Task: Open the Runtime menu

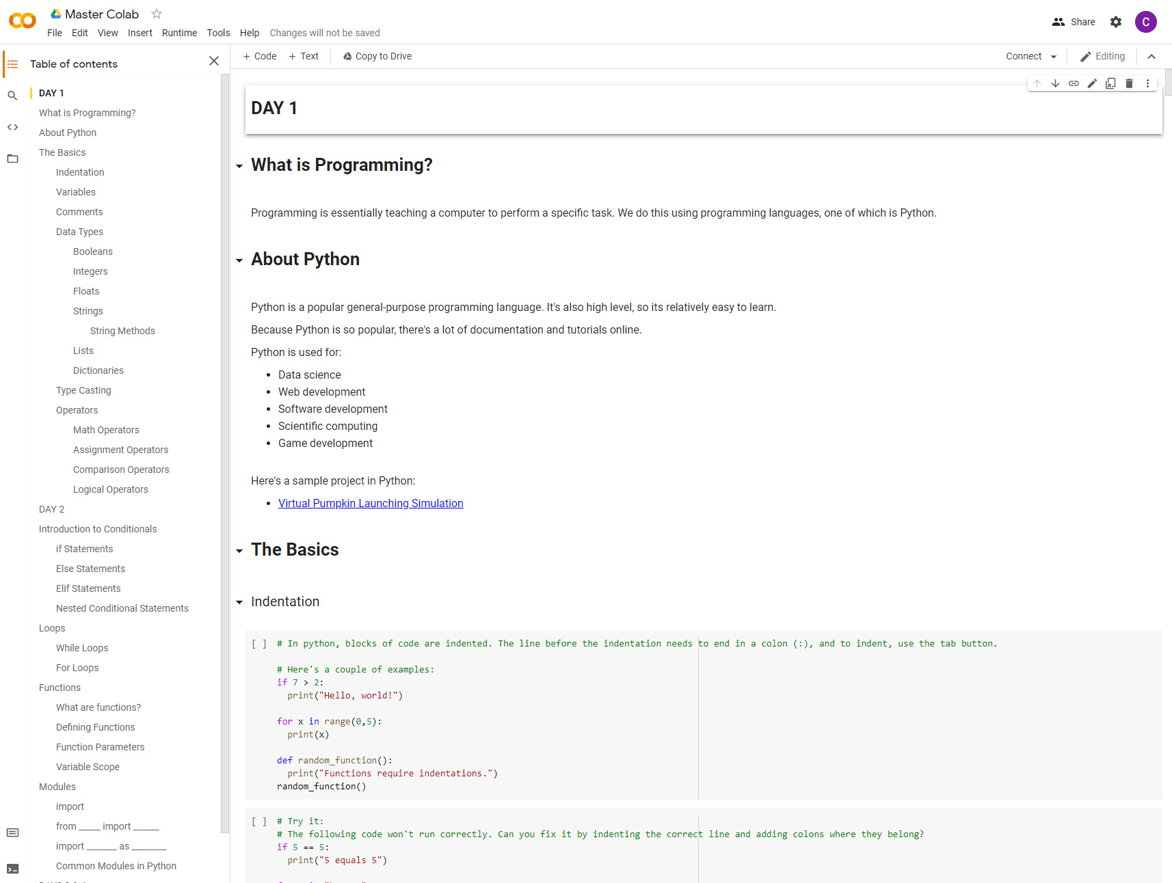Action: (x=179, y=33)
